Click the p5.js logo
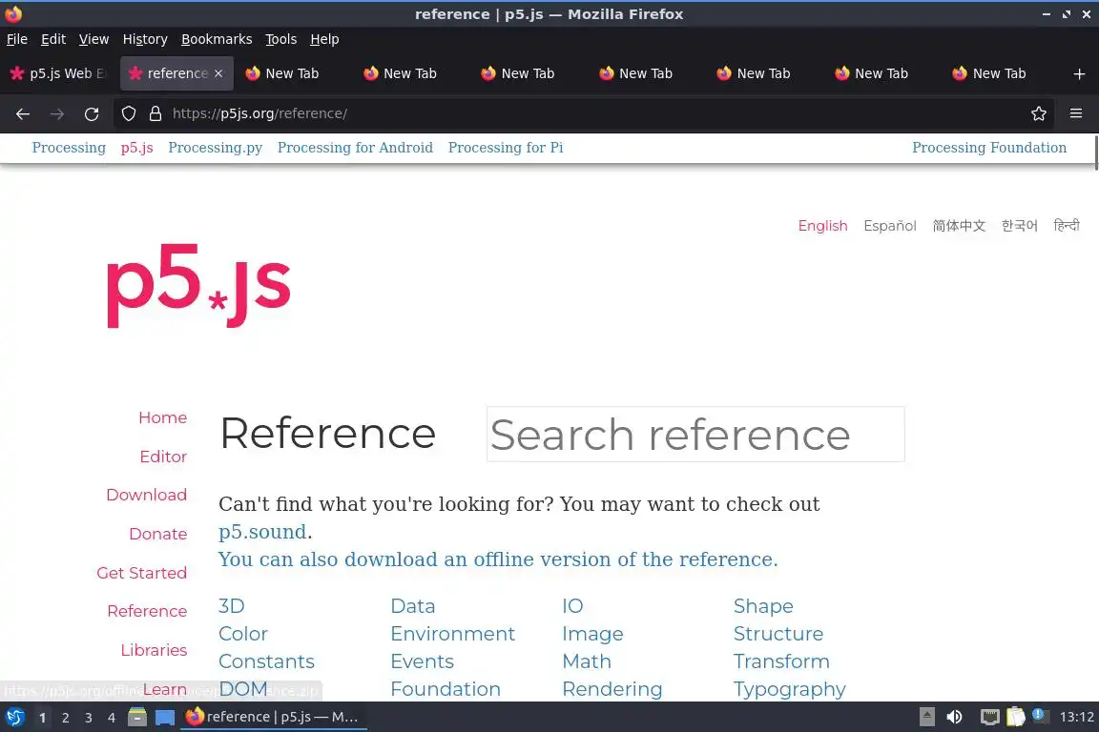Screen dimensions: 1099x732 [198, 285]
